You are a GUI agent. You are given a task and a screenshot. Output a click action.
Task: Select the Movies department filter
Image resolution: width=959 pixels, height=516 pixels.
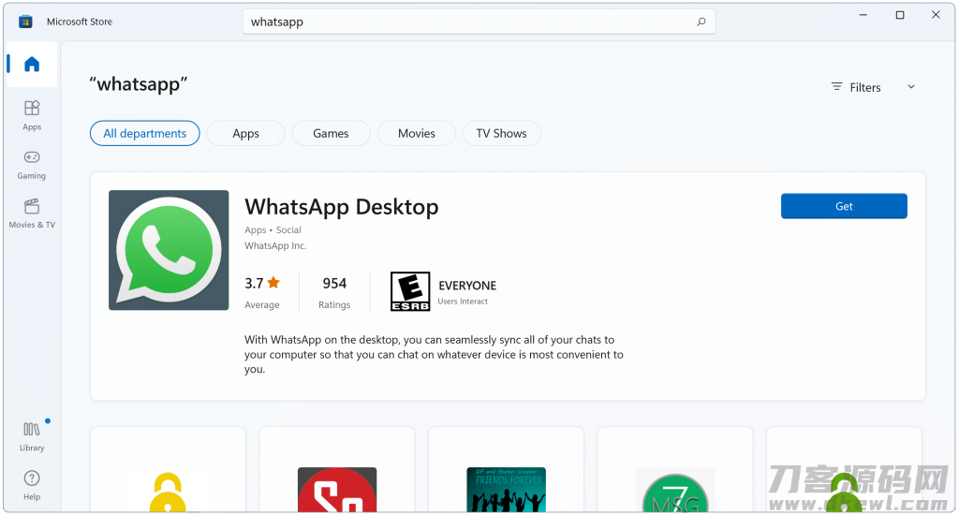417,133
